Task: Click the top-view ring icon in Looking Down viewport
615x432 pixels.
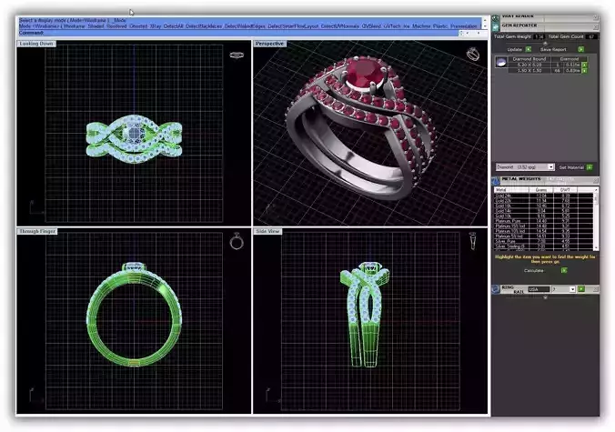Action: (x=237, y=55)
